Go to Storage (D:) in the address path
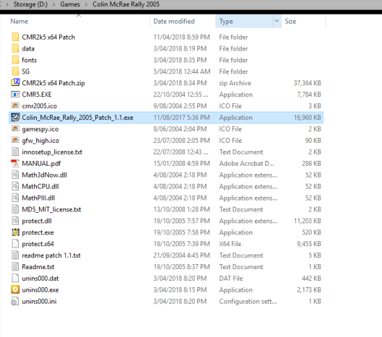Image resolution: width=382 pixels, height=337 pixels. tap(31, 4)
